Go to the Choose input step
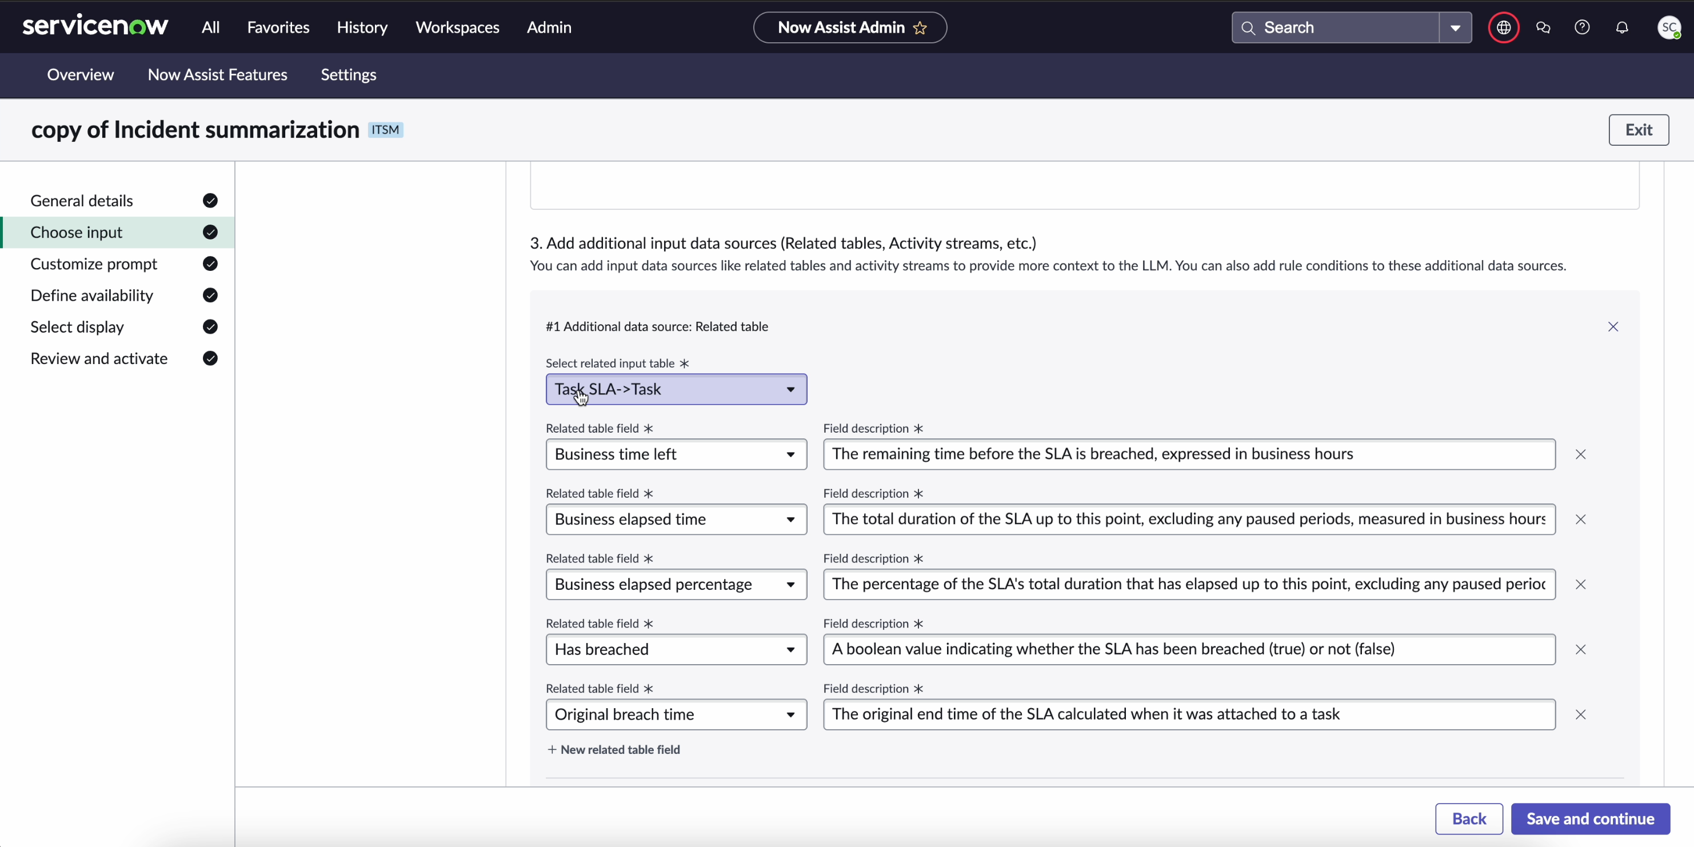Viewport: 1694px width, 847px height. coord(118,232)
